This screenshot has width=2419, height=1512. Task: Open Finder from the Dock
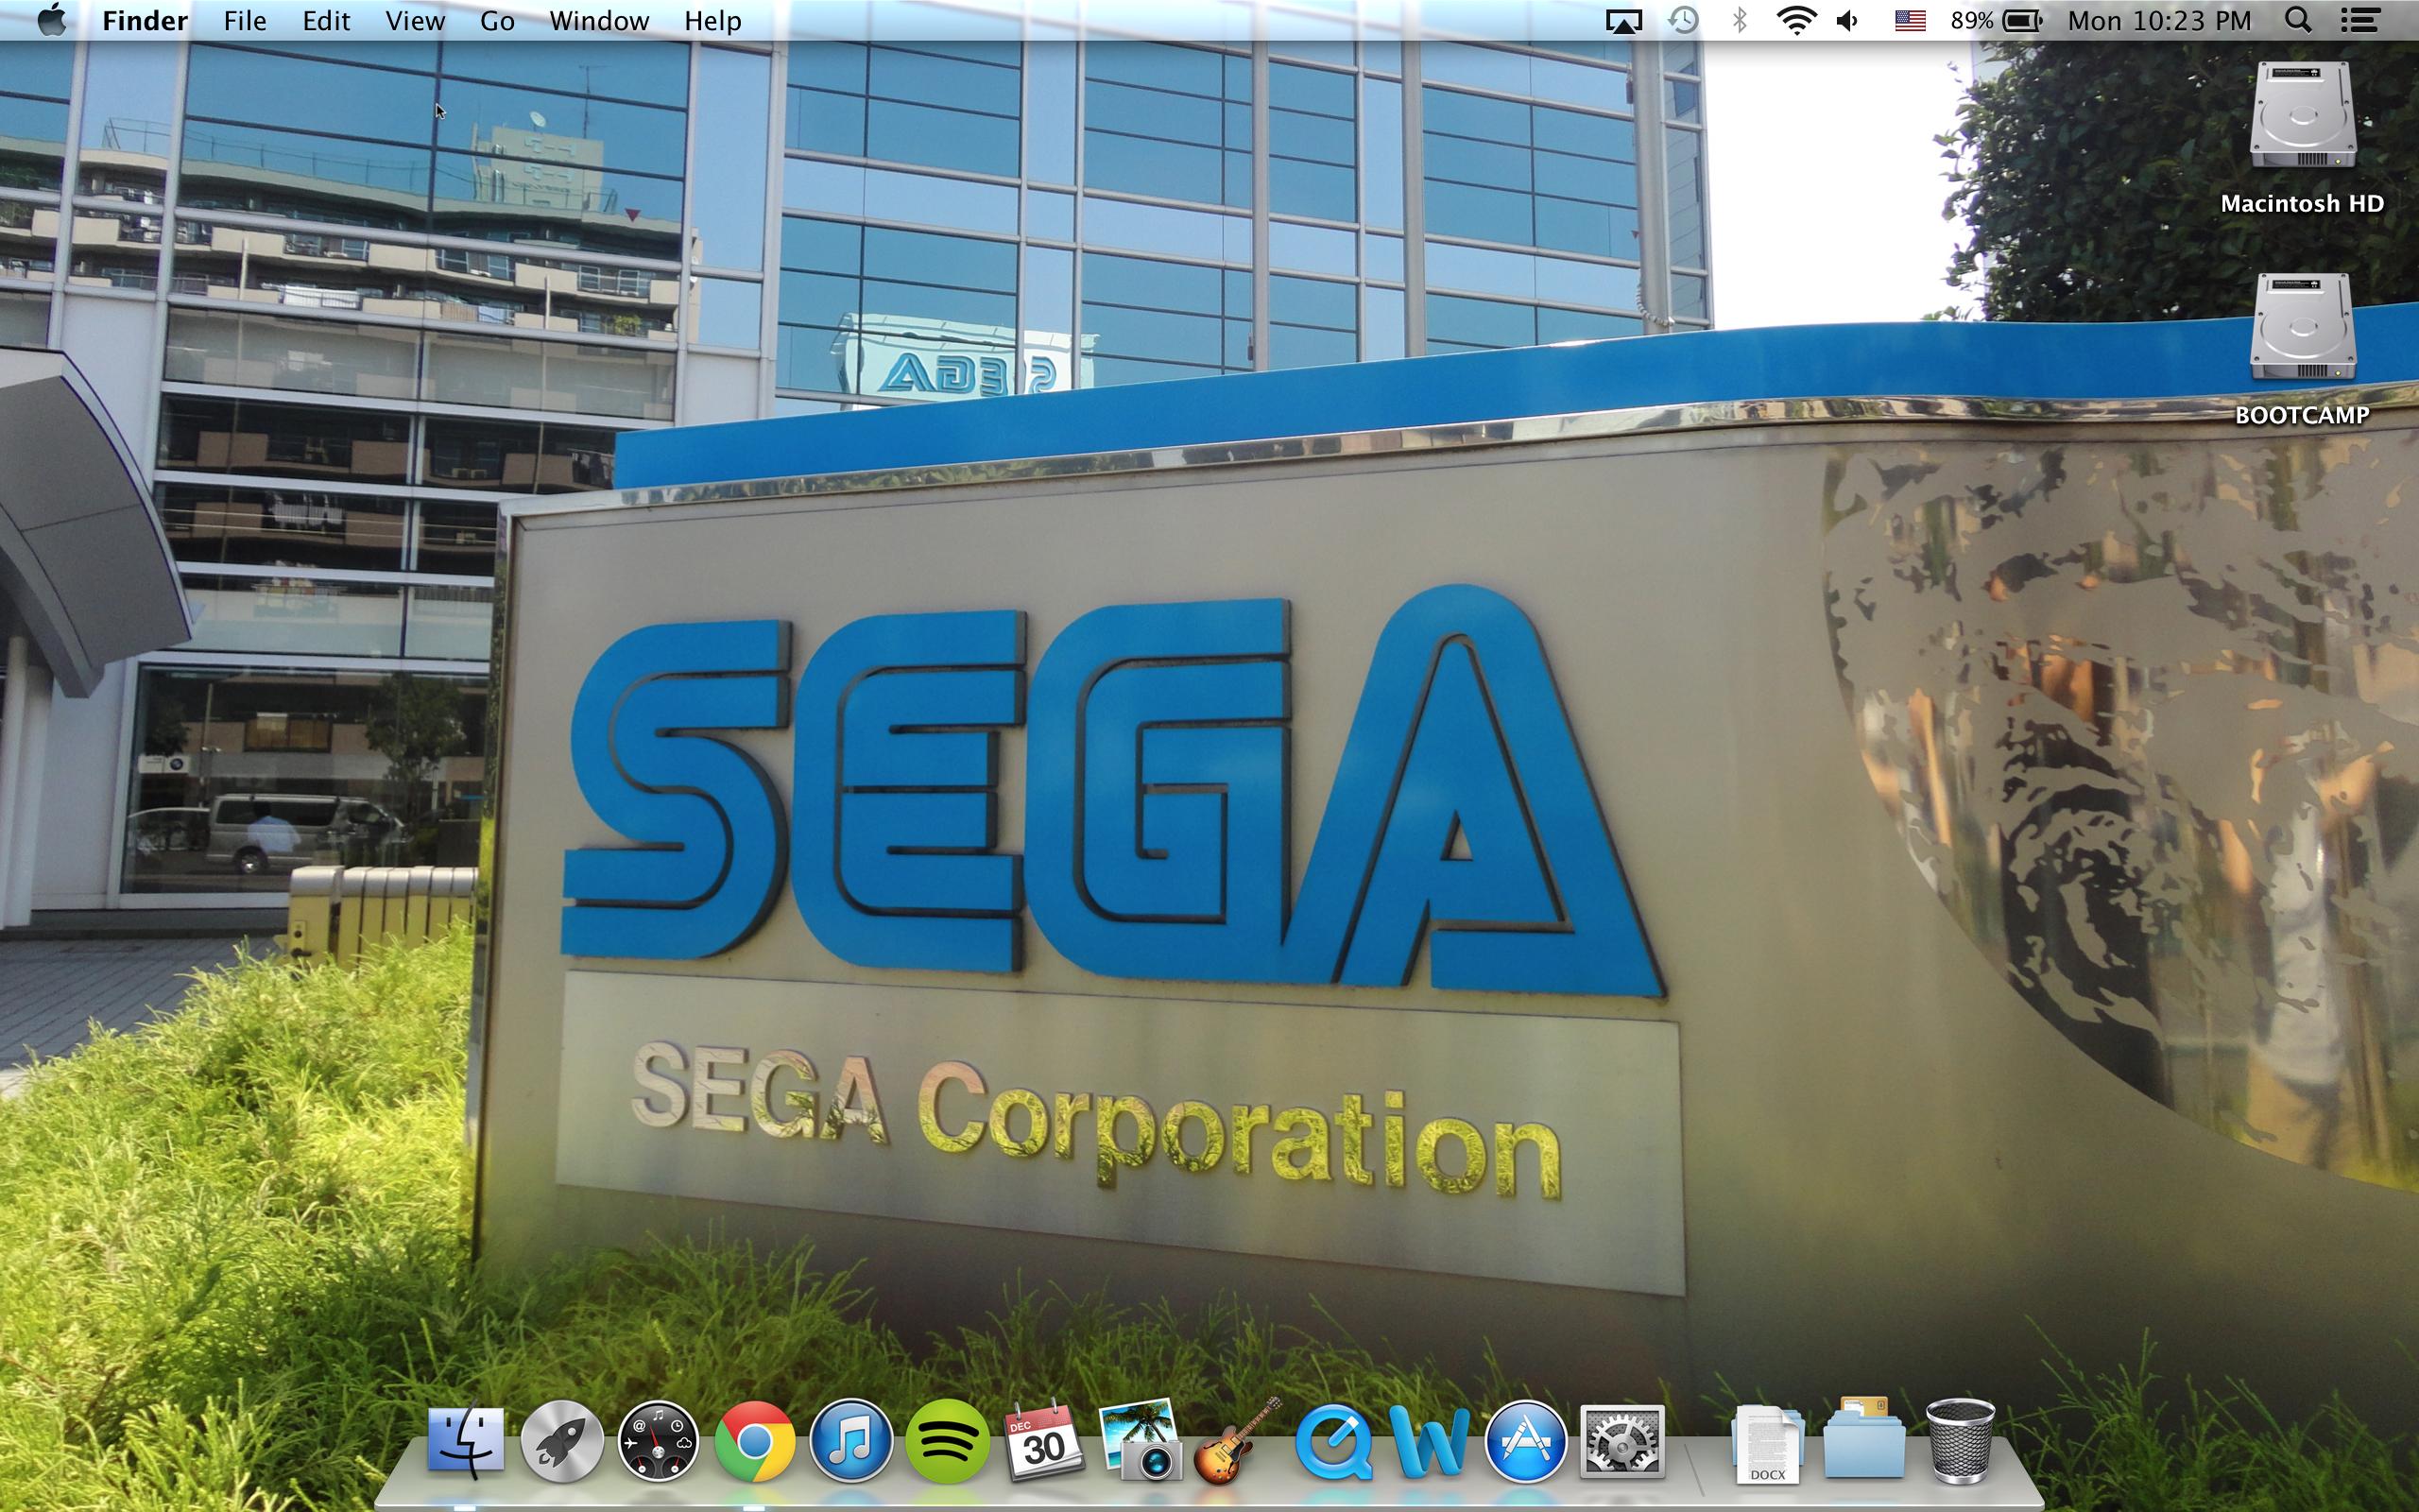466,1442
